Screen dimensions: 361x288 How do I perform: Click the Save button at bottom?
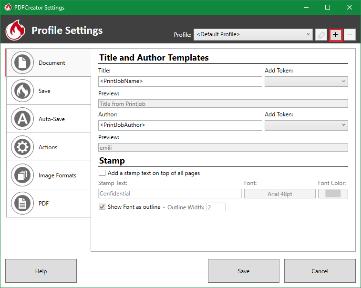point(244,271)
